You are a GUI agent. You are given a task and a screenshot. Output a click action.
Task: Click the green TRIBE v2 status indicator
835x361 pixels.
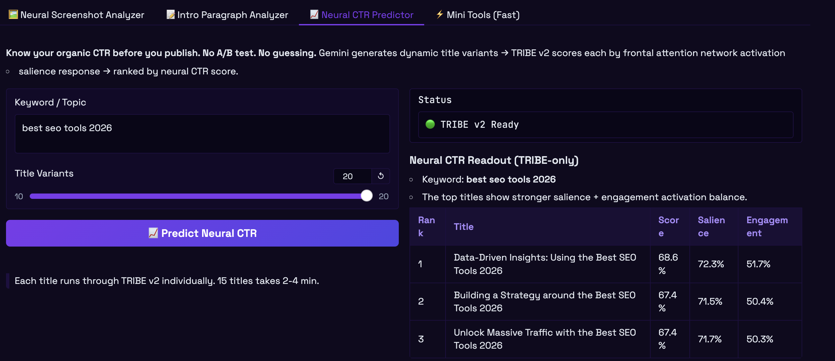(430, 124)
